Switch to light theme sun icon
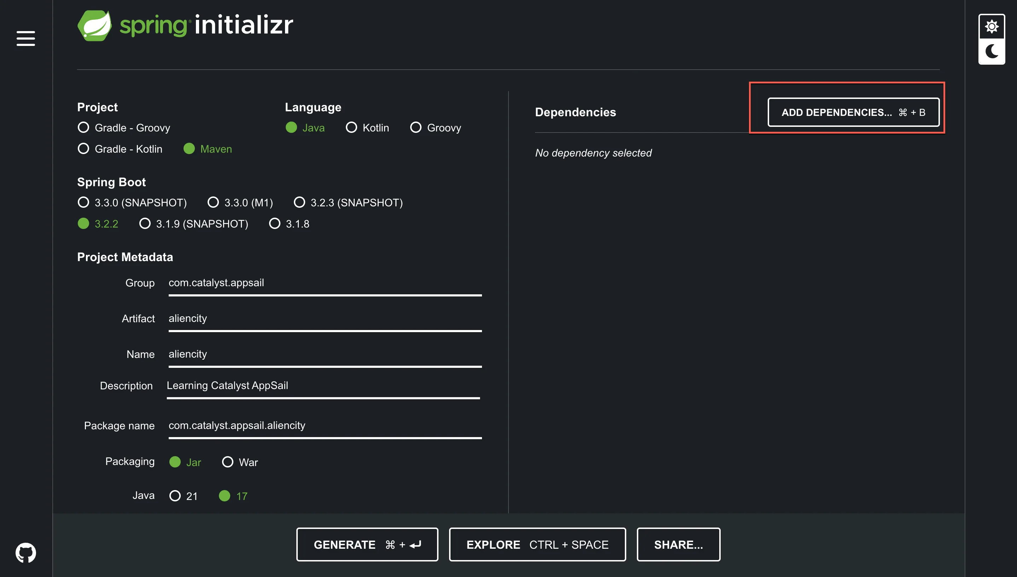Screen dimensions: 1017x577 (x=991, y=27)
